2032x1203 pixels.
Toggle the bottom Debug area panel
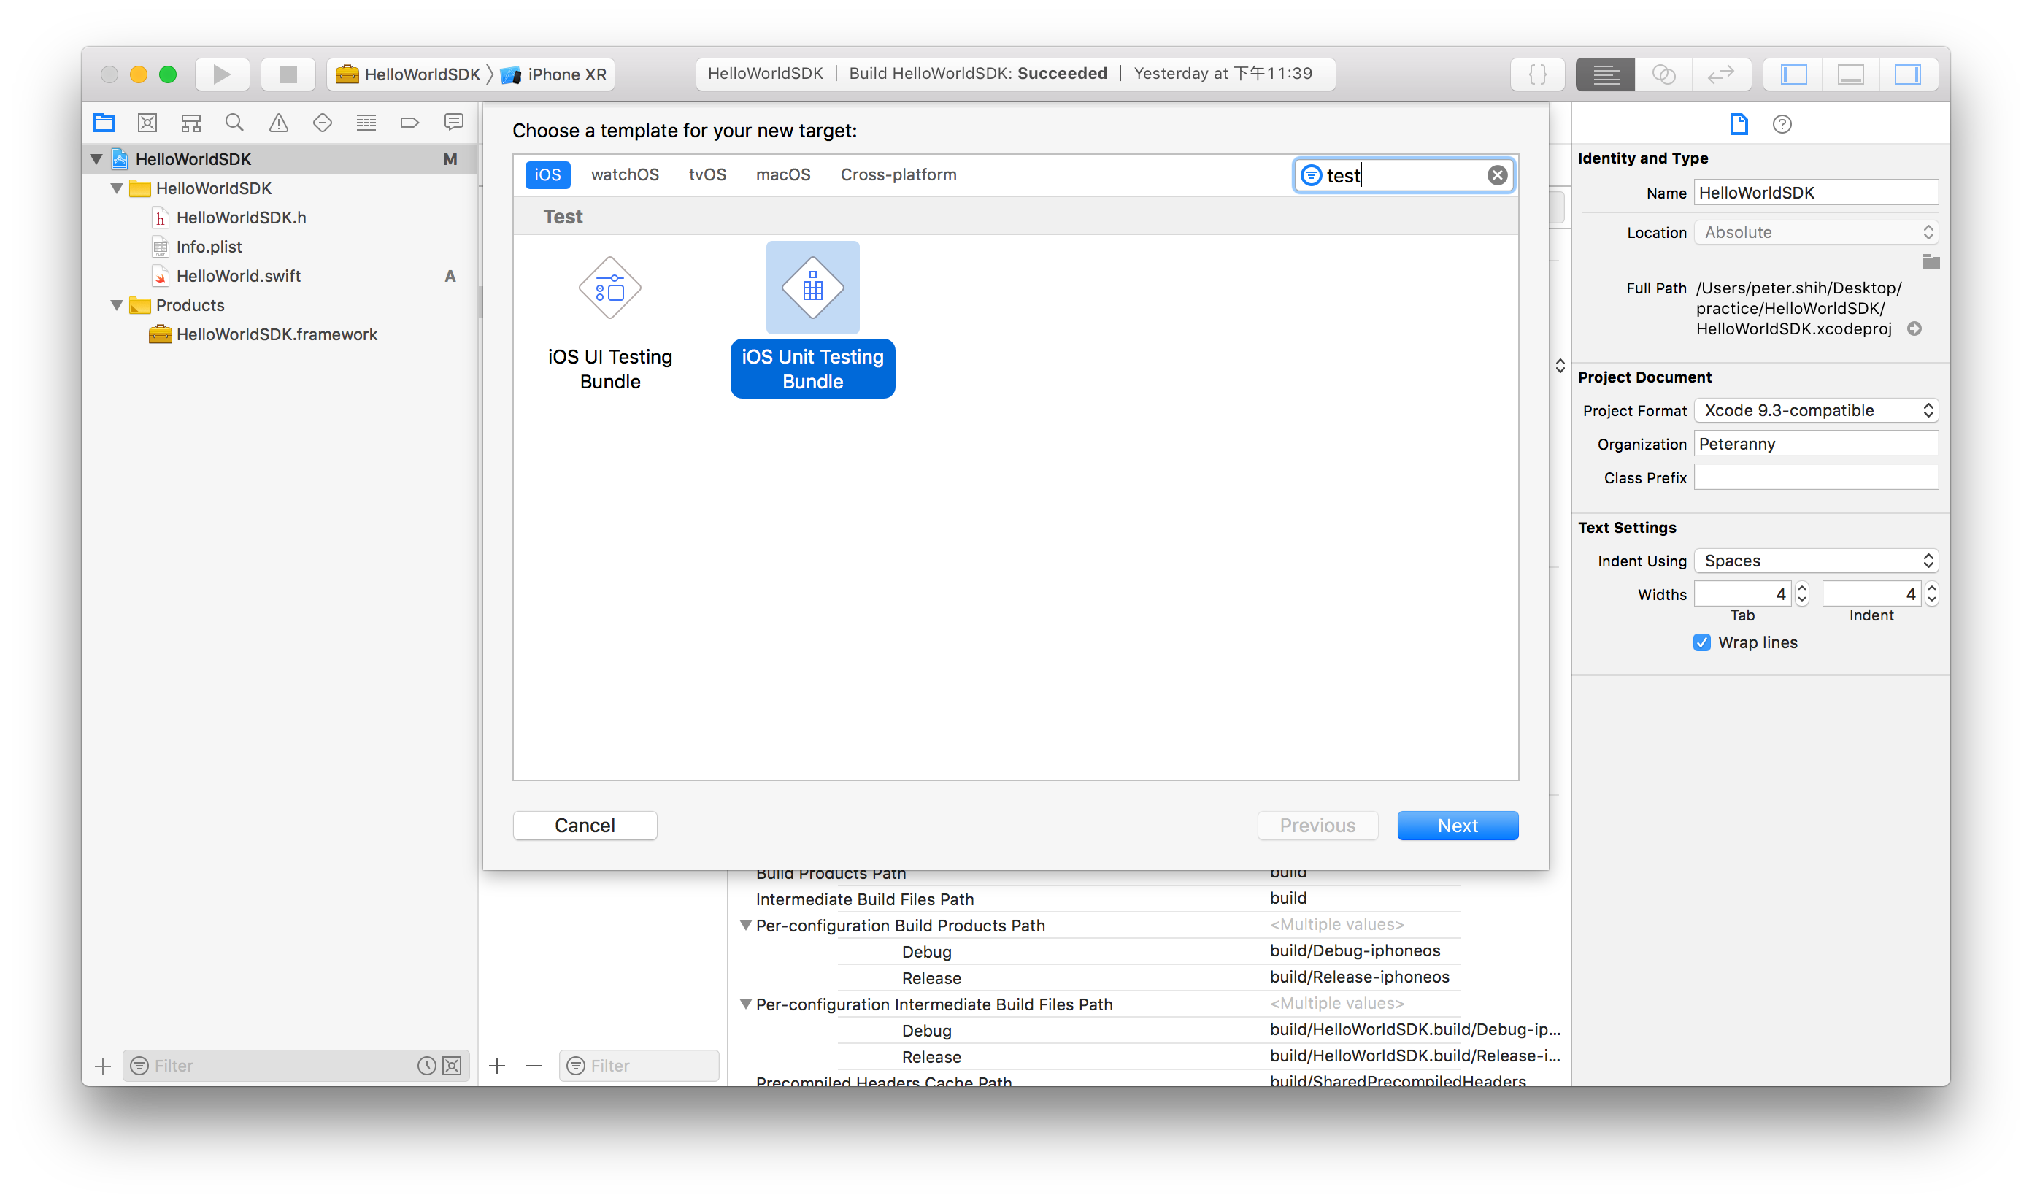click(x=1850, y=74)
